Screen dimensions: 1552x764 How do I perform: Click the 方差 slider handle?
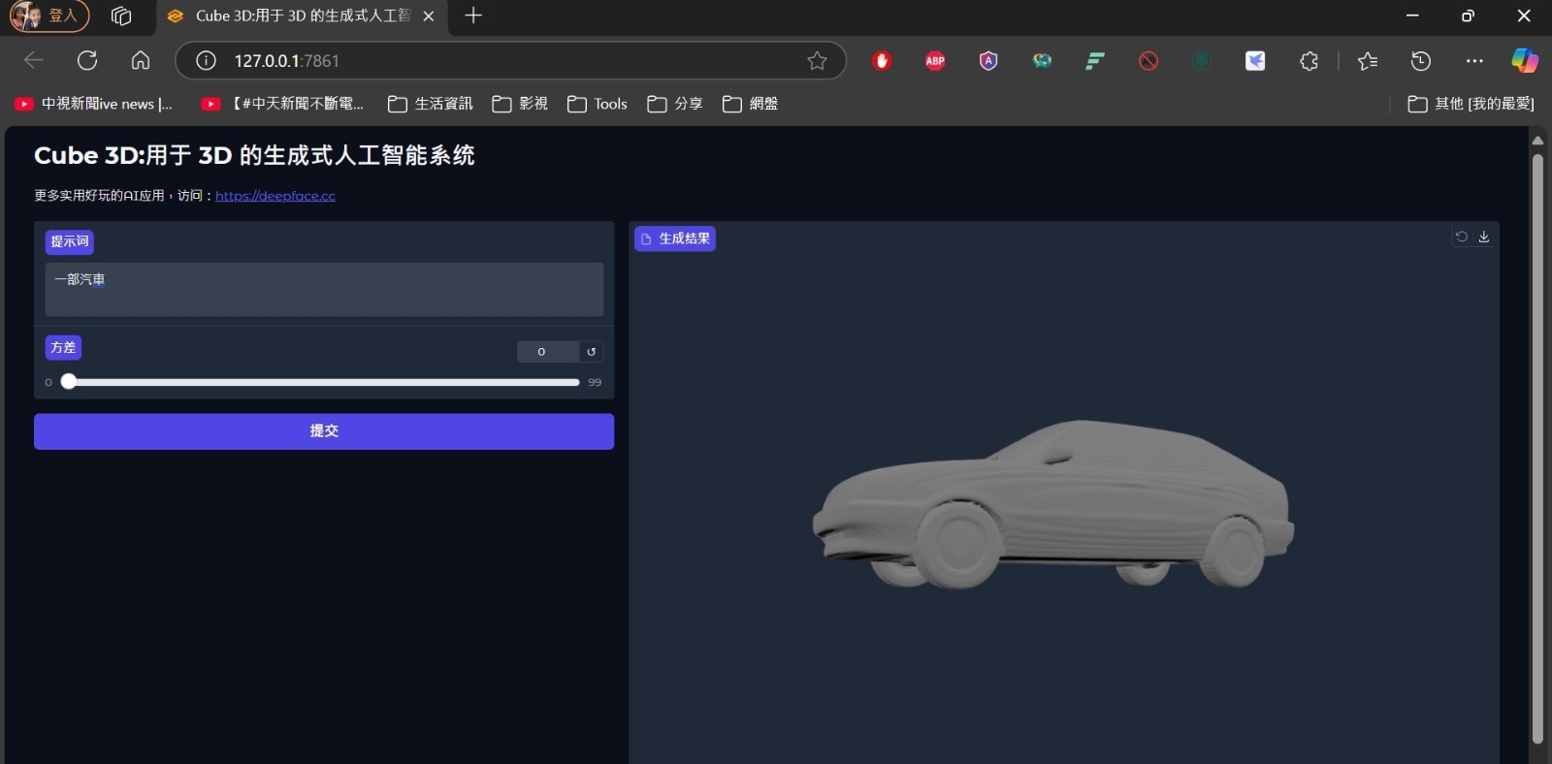coord(68,382)
